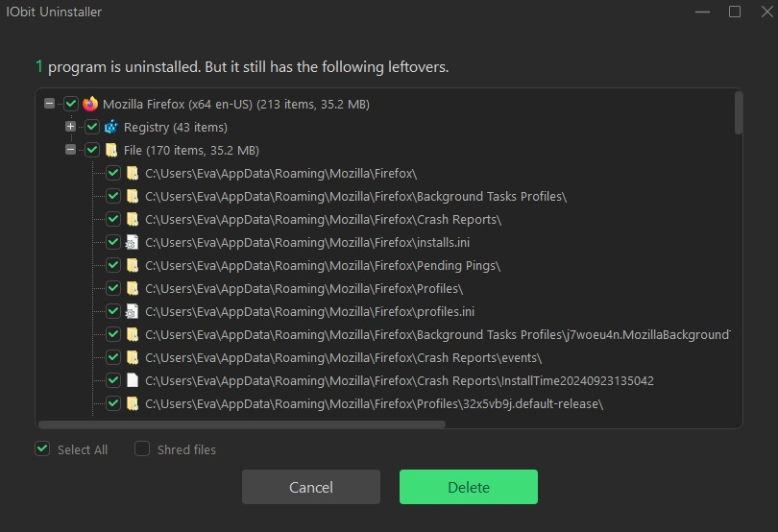Click the Registry cube icon

point(111,127)
